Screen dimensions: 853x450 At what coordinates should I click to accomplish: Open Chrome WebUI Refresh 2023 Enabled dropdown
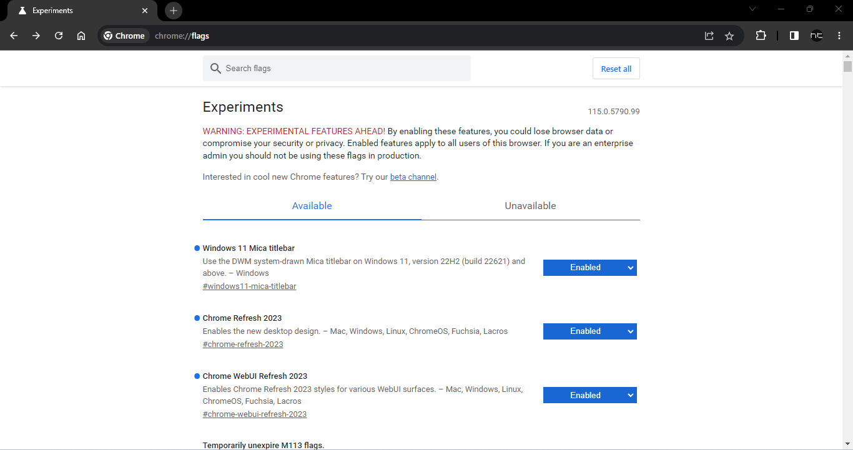click(x=590, y=395)
